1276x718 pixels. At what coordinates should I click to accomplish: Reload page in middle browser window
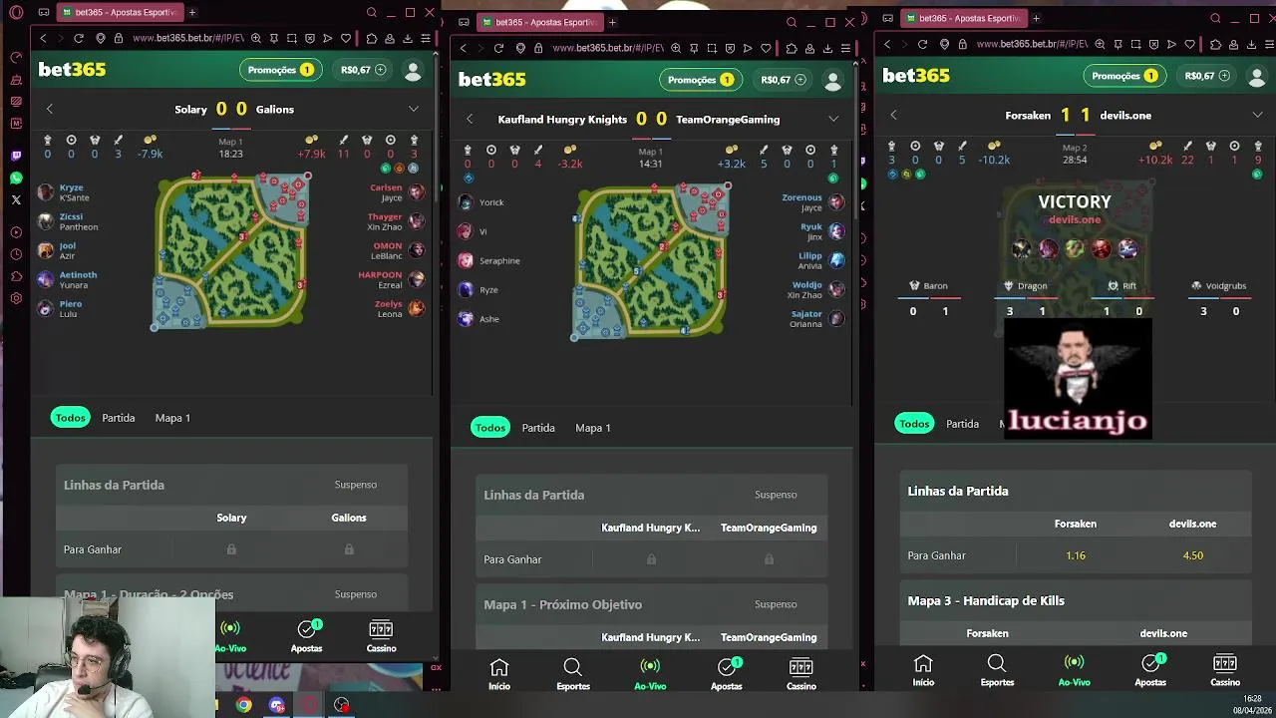[498, 48]
